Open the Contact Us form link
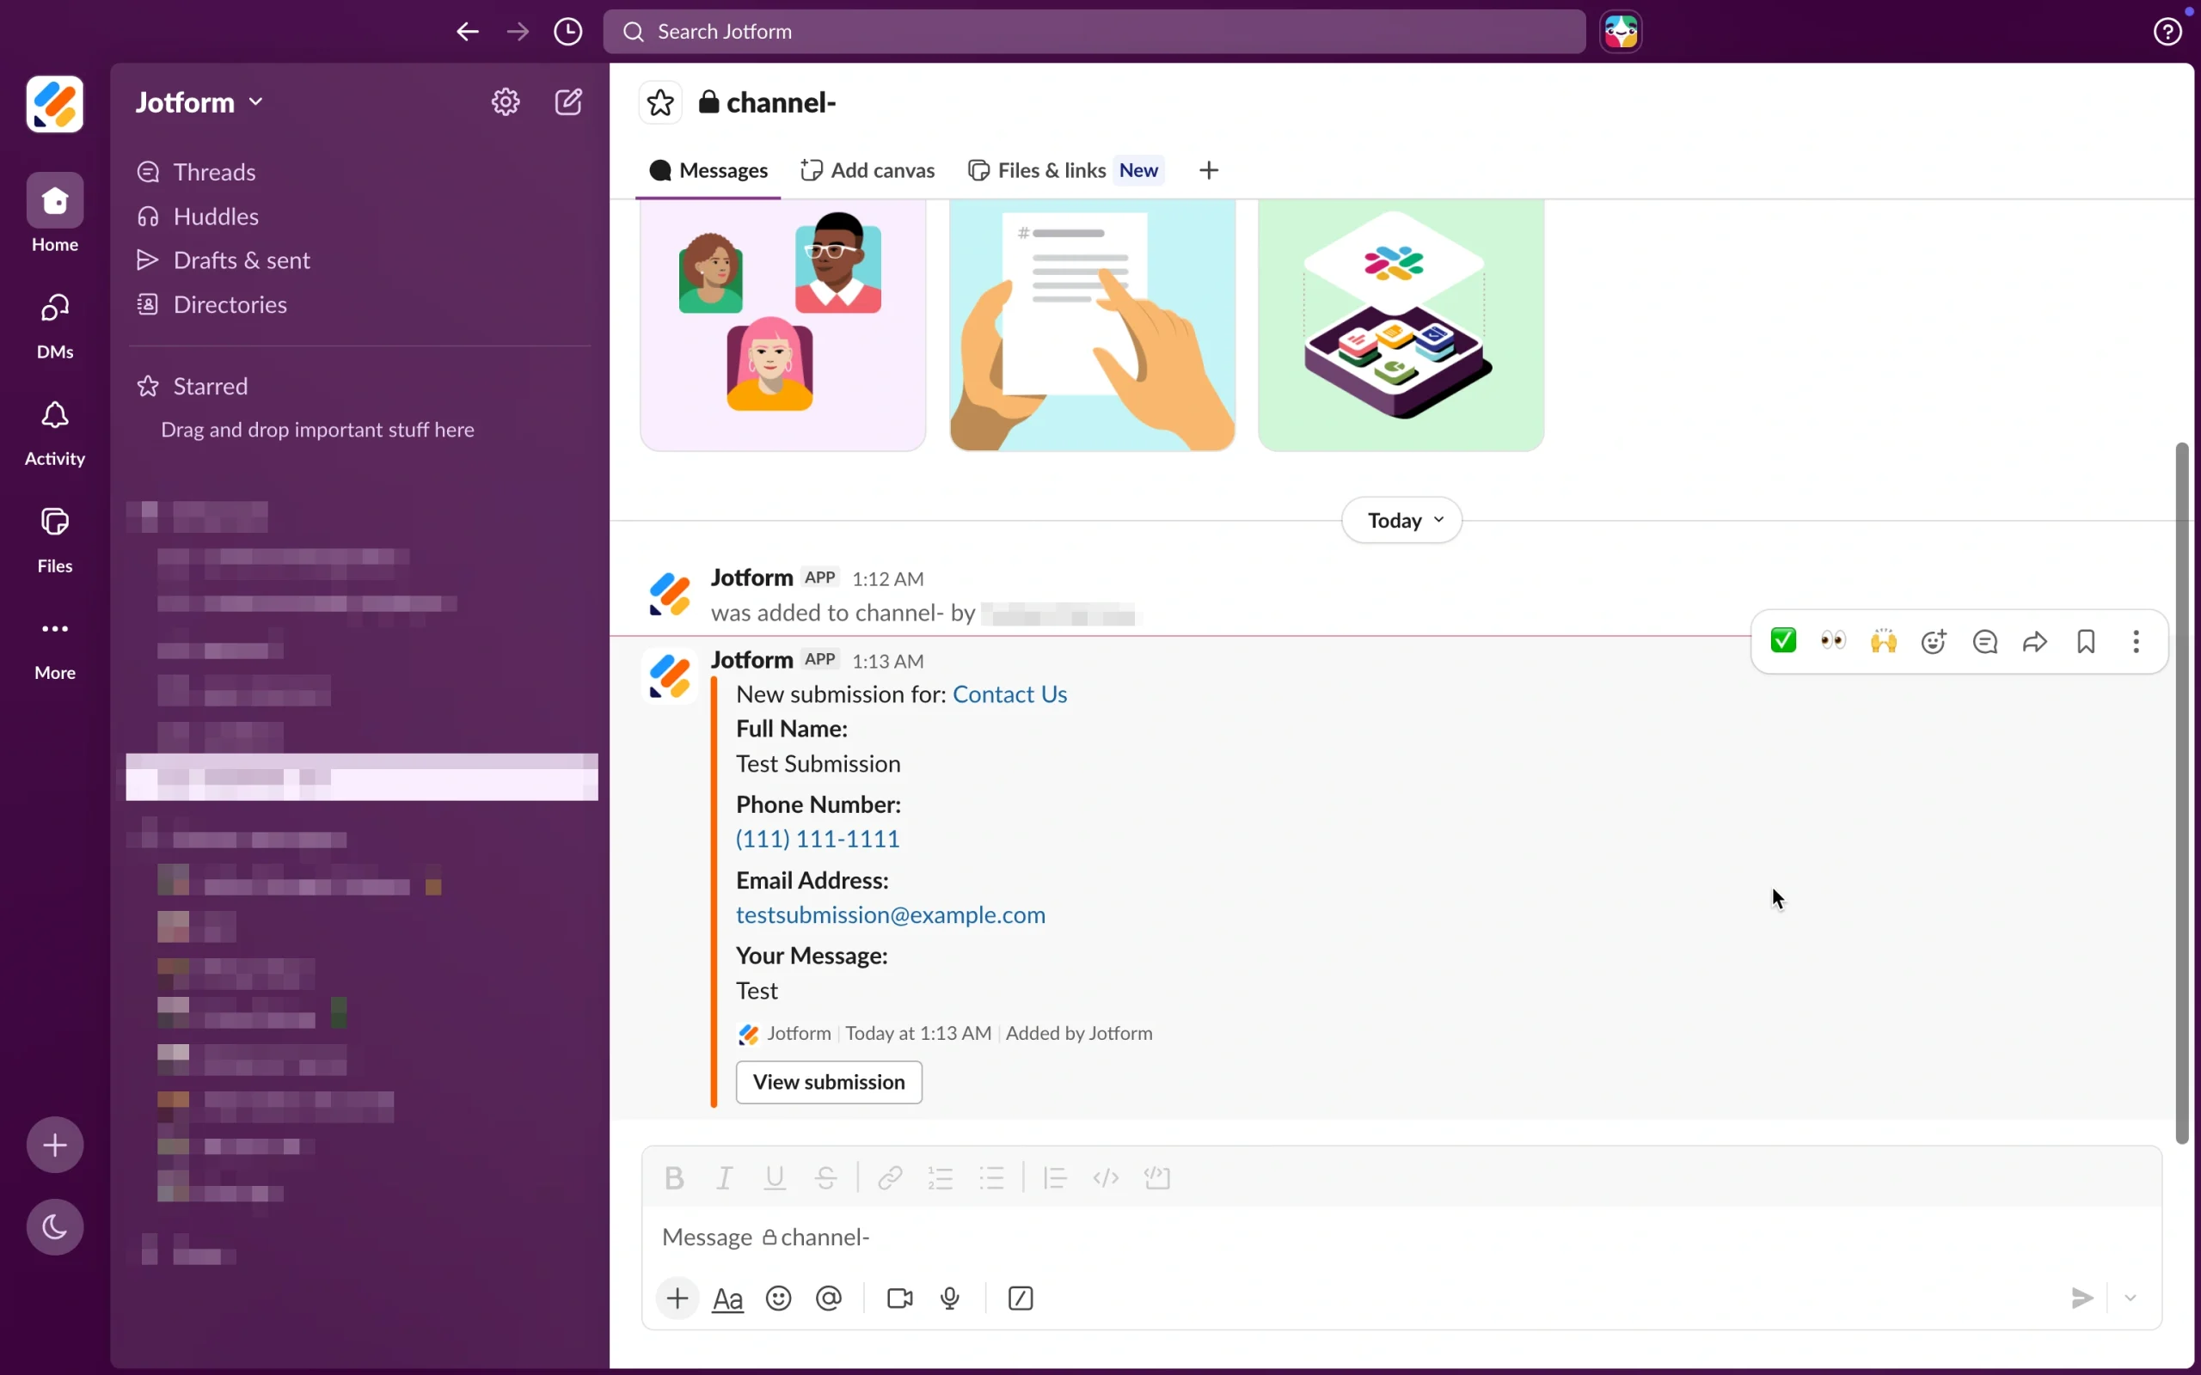Viewport: 2201px width, 1375px height. tap(1009, 694)
